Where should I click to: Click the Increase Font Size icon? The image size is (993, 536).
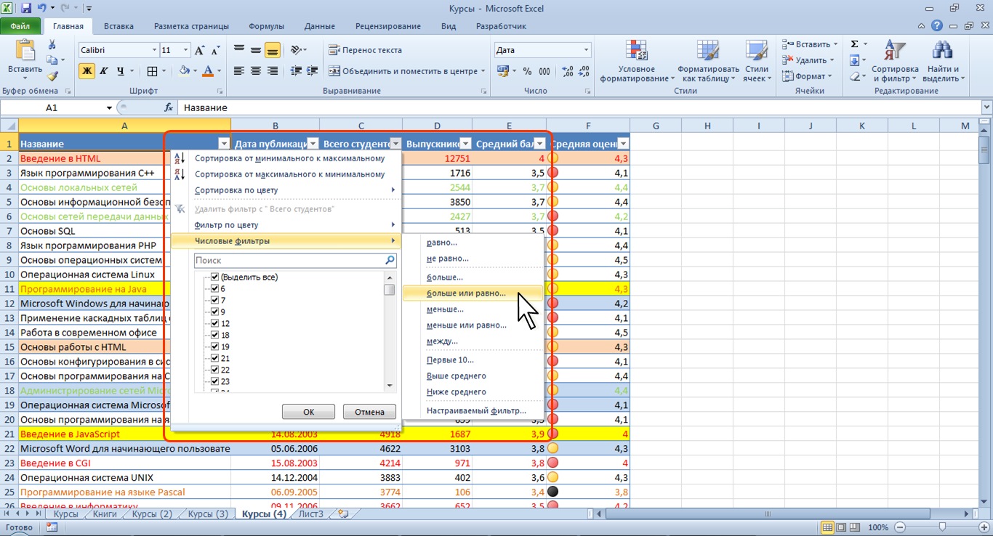pos(199,50)
